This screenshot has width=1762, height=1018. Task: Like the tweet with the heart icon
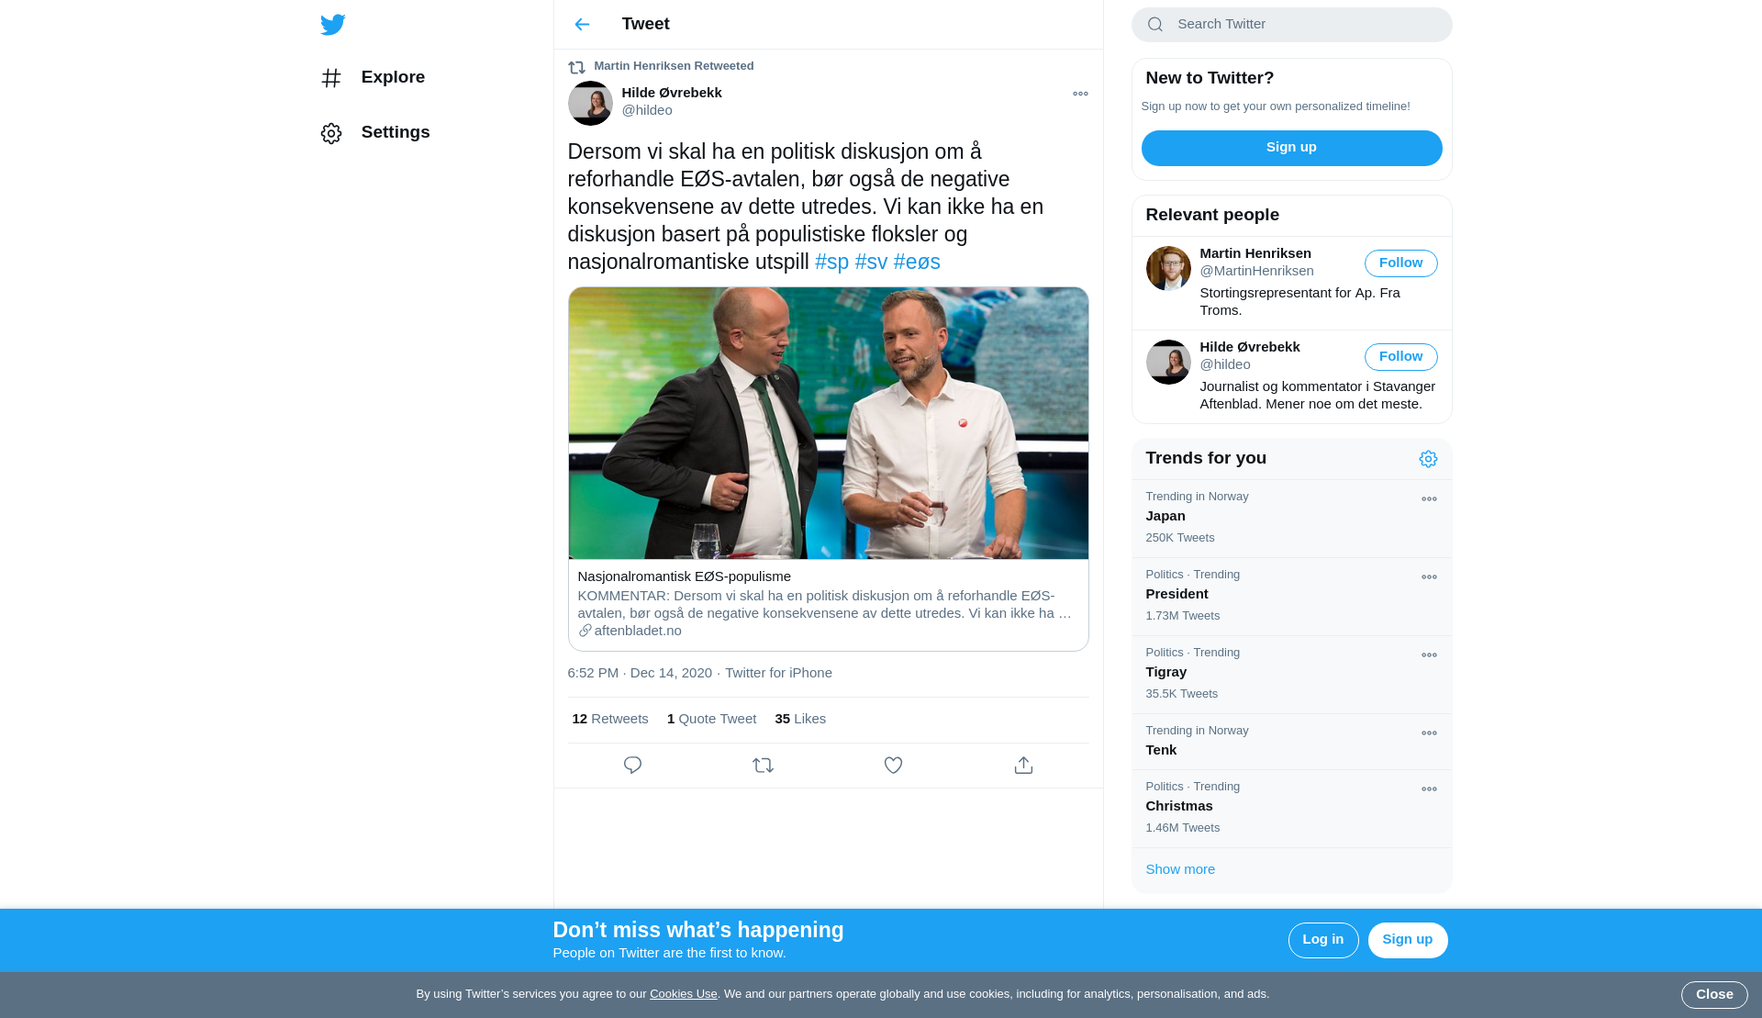[x=893, y=766]
